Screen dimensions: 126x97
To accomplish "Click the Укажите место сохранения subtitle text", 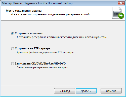I will (x=51, y=14).
